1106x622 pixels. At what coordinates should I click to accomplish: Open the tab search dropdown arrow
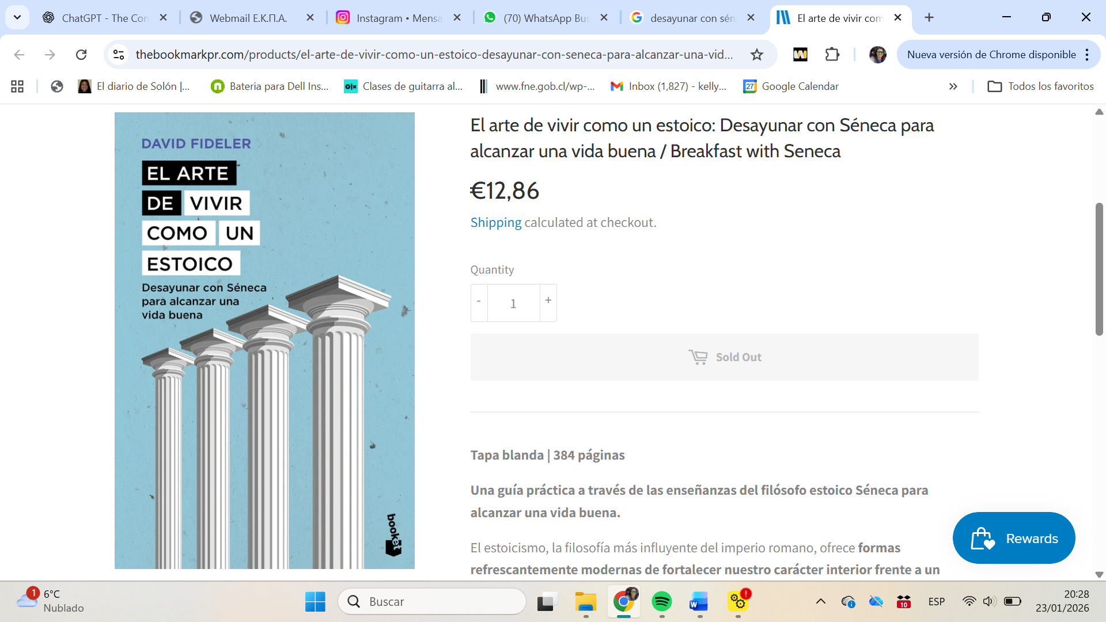click(x=17, y=17)
